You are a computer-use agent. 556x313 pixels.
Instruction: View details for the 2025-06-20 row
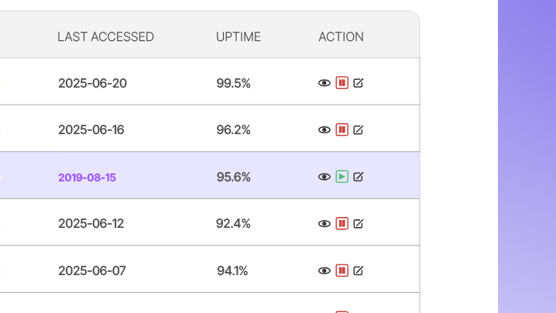coord(324,83)
